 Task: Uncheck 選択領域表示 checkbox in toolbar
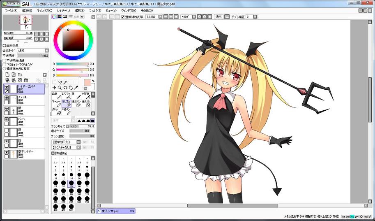point(123,17)
